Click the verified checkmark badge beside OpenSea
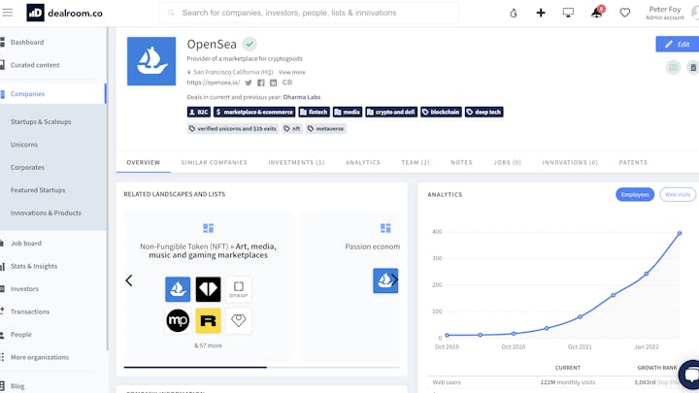This screenshot has height=393, width=699. point(250,45)
